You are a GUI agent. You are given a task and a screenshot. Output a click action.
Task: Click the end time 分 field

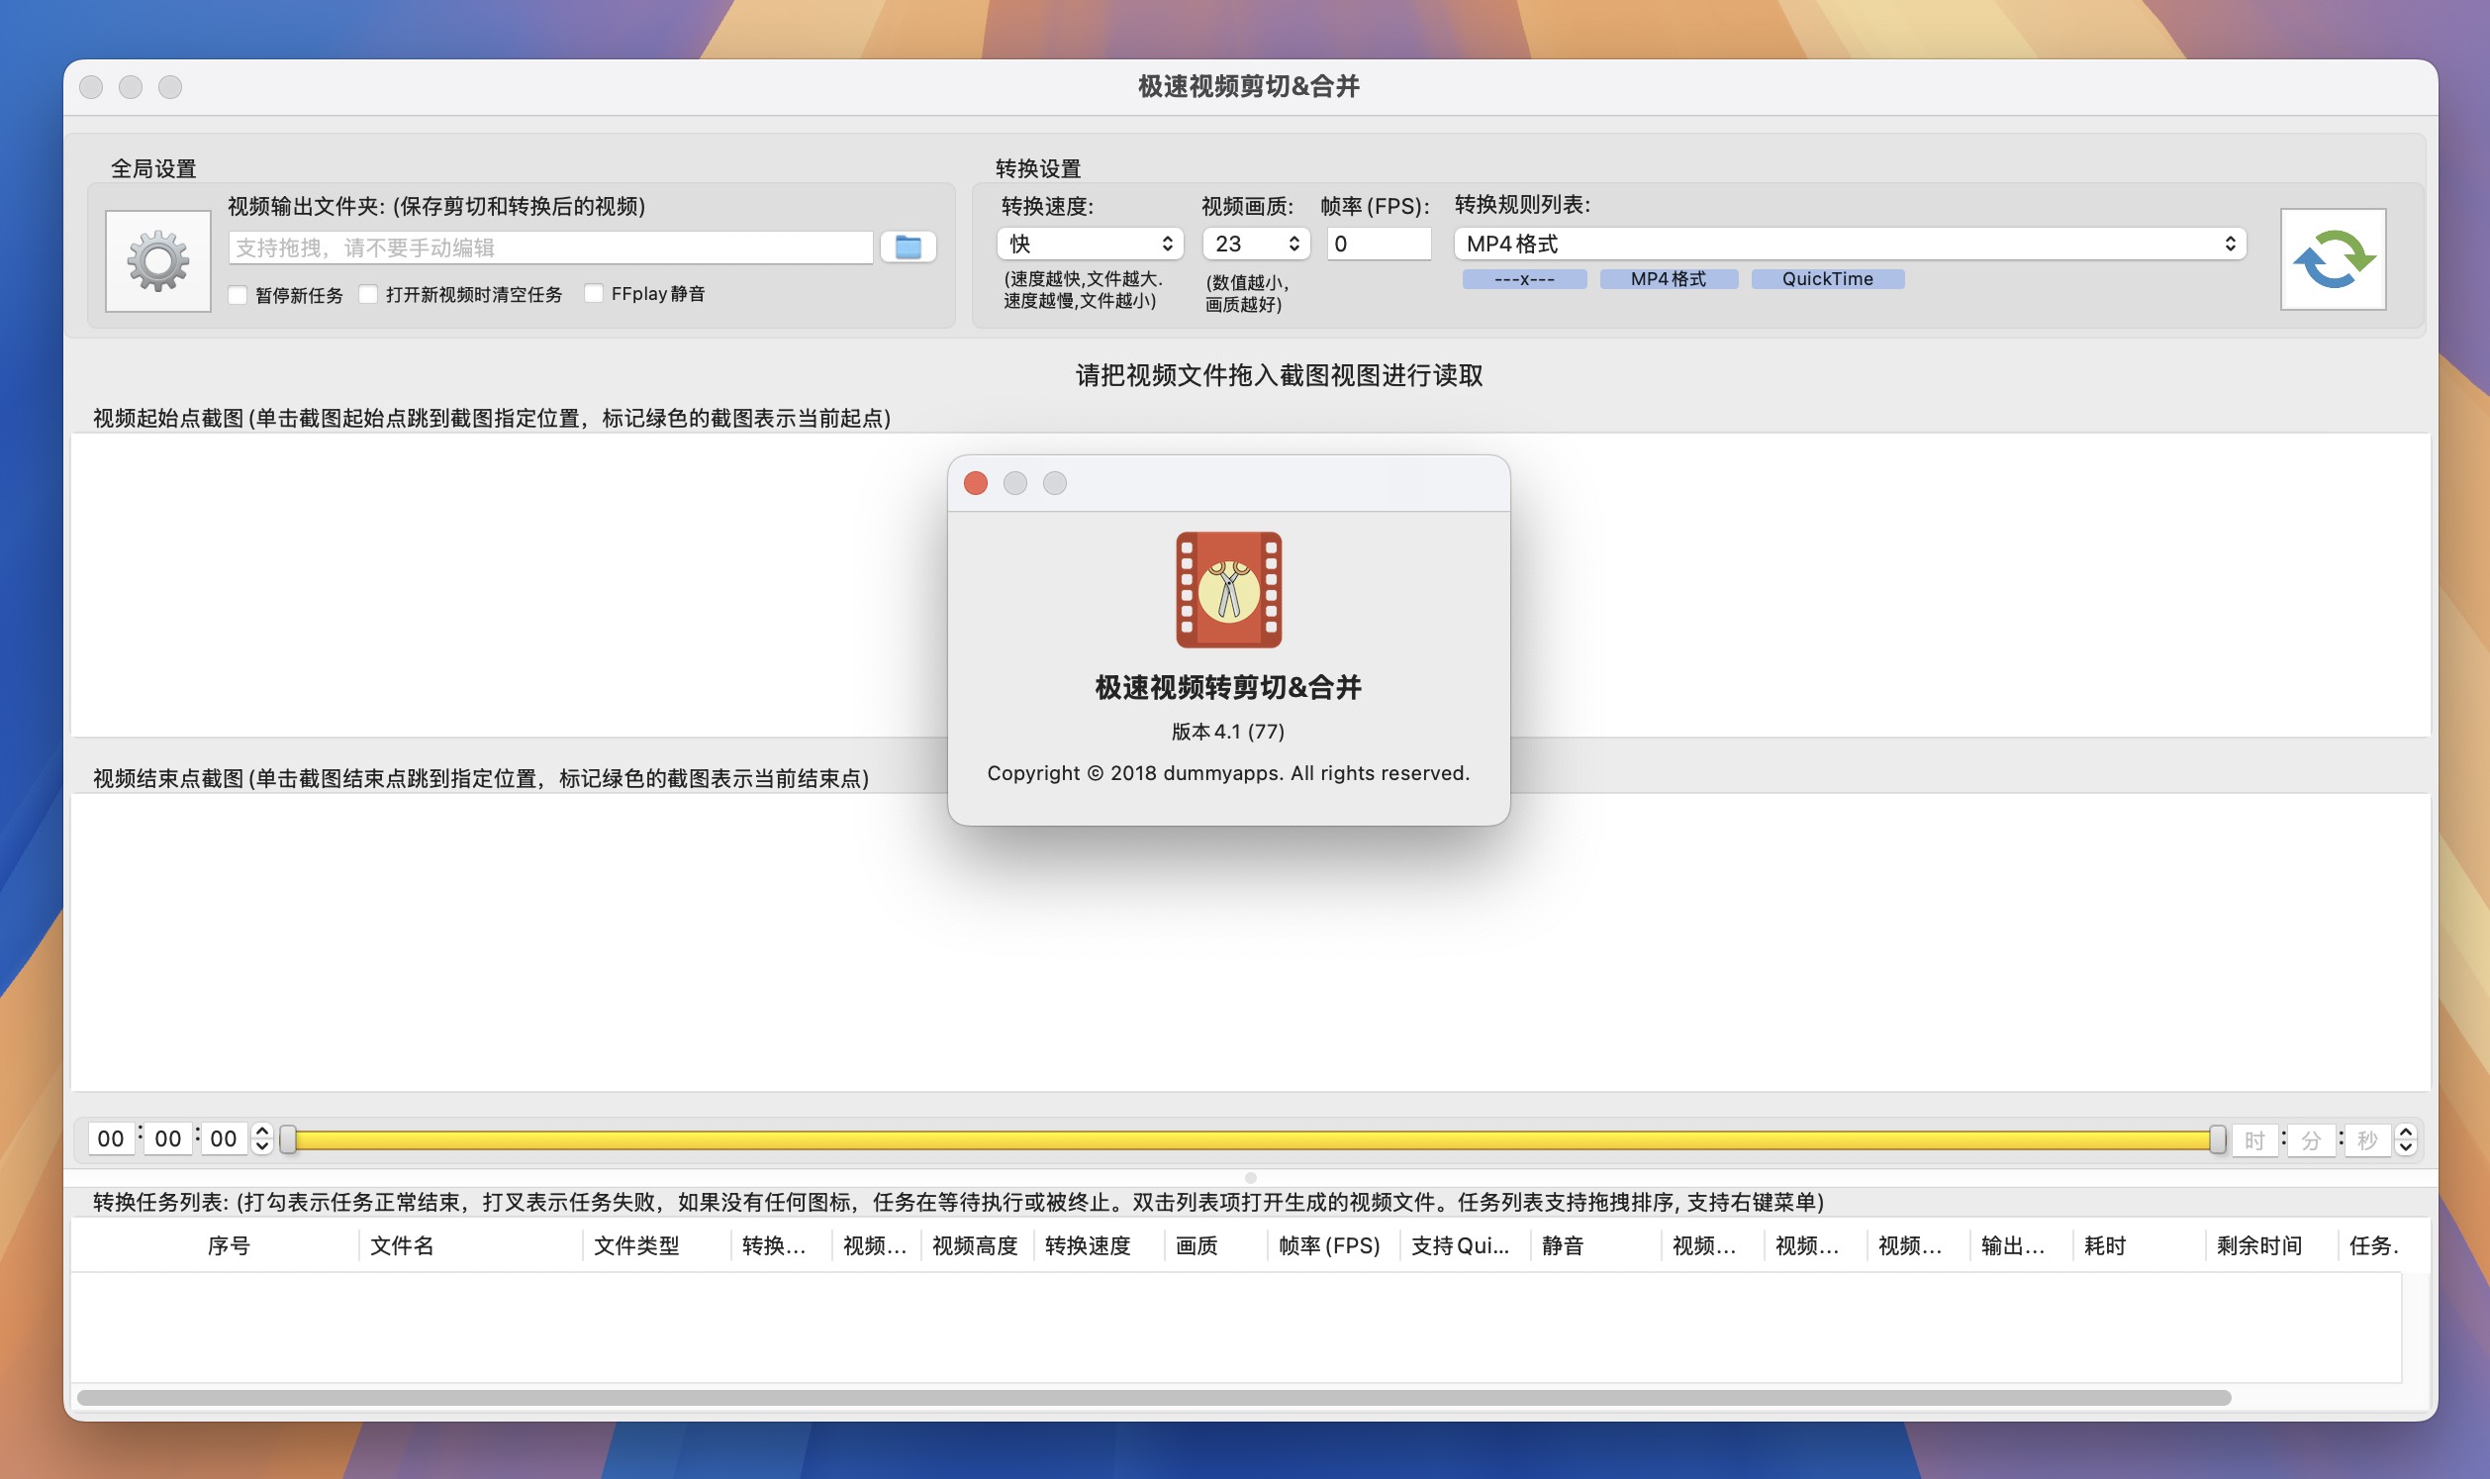(x=2311, y=1139)
